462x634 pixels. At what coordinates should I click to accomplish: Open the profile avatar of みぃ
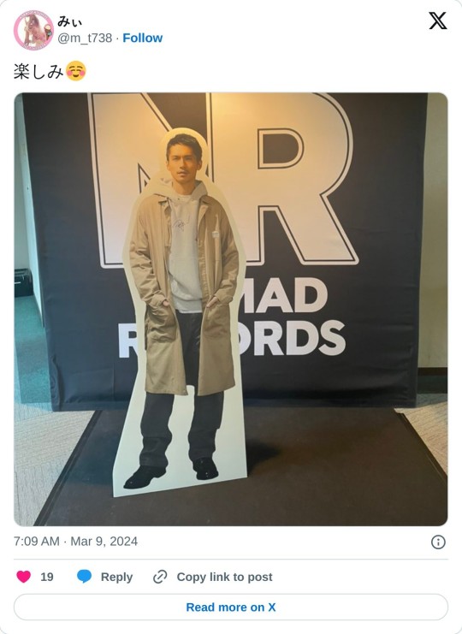(x=33, y=30)
